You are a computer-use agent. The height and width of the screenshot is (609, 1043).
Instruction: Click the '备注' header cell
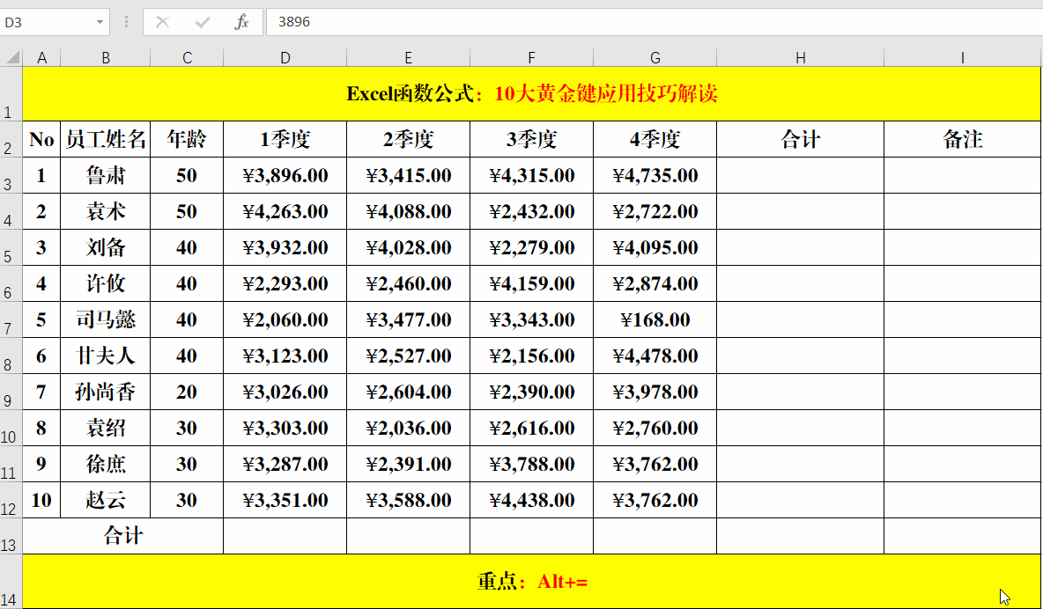tap(963, 140)
